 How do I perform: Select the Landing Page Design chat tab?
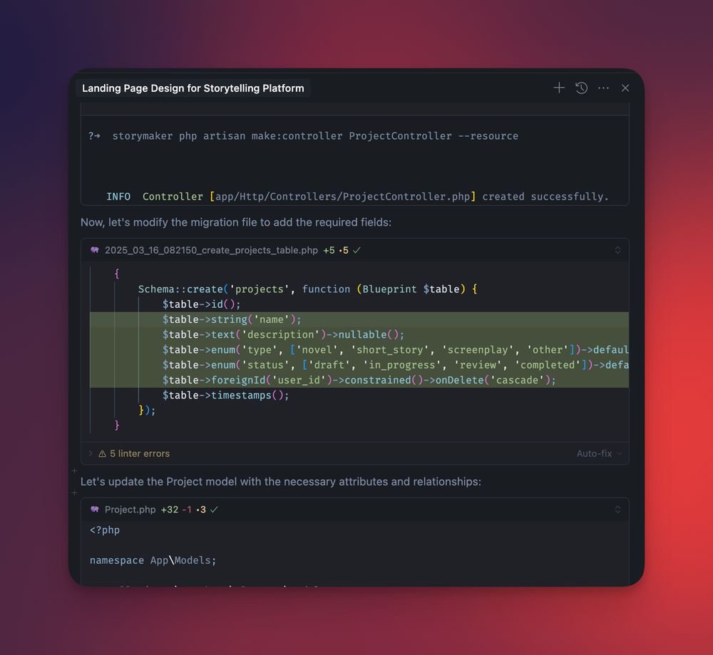tap(193, 88)
